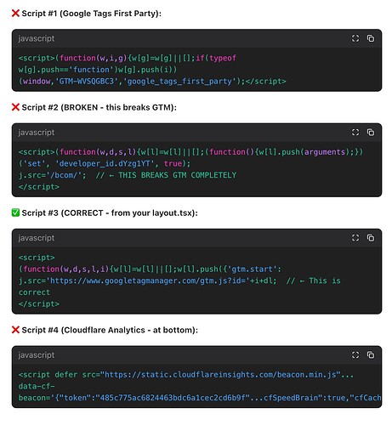The height and width of the screenshot is (425, 392).
Task: Click the javascript label of Script #3 block
Action: click(37, 238)
